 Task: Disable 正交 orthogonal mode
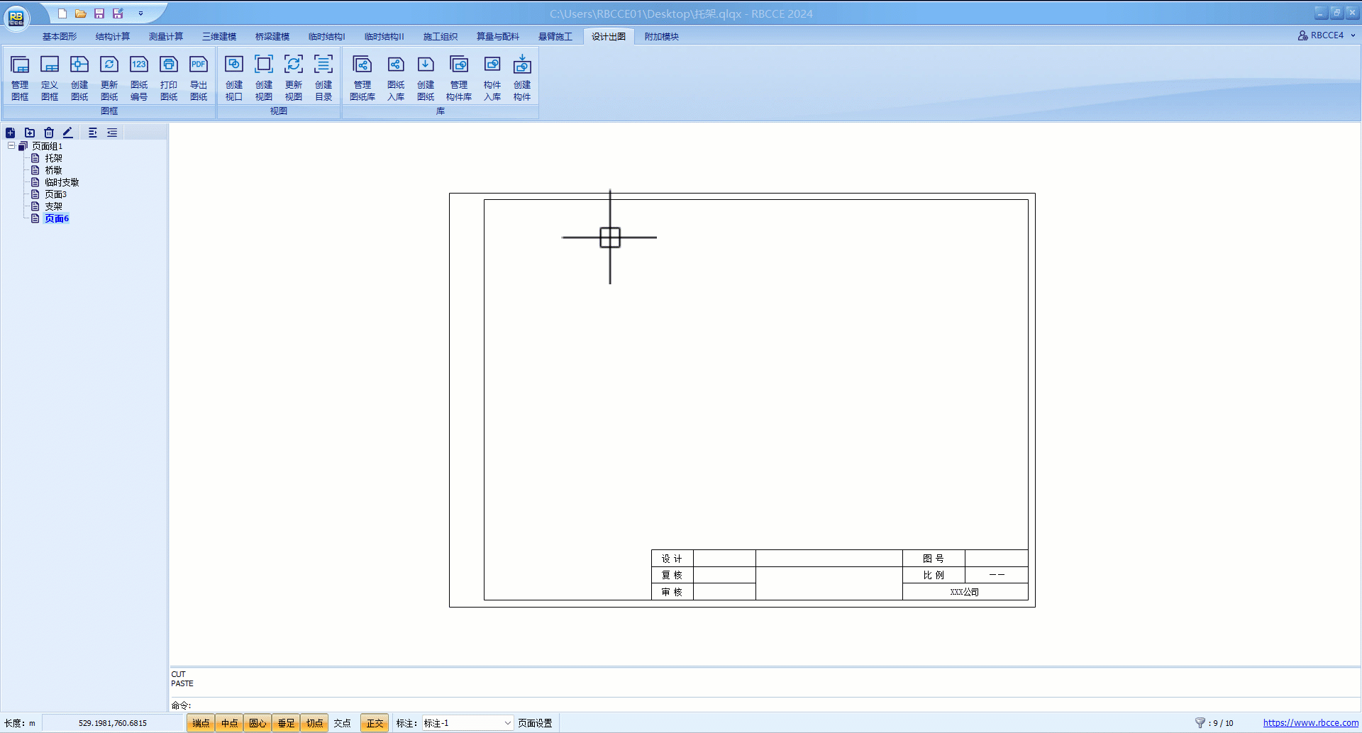(x=375, y=723)
